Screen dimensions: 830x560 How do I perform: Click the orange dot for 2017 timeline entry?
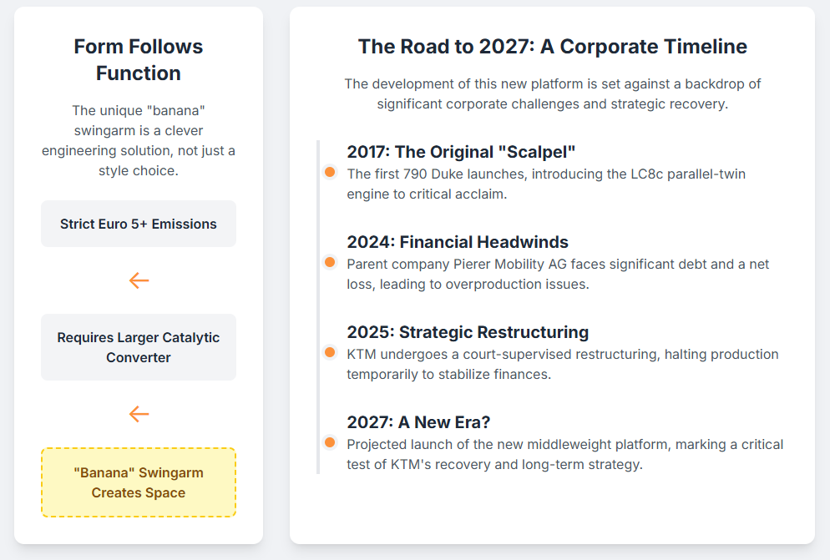click(330, 172)
